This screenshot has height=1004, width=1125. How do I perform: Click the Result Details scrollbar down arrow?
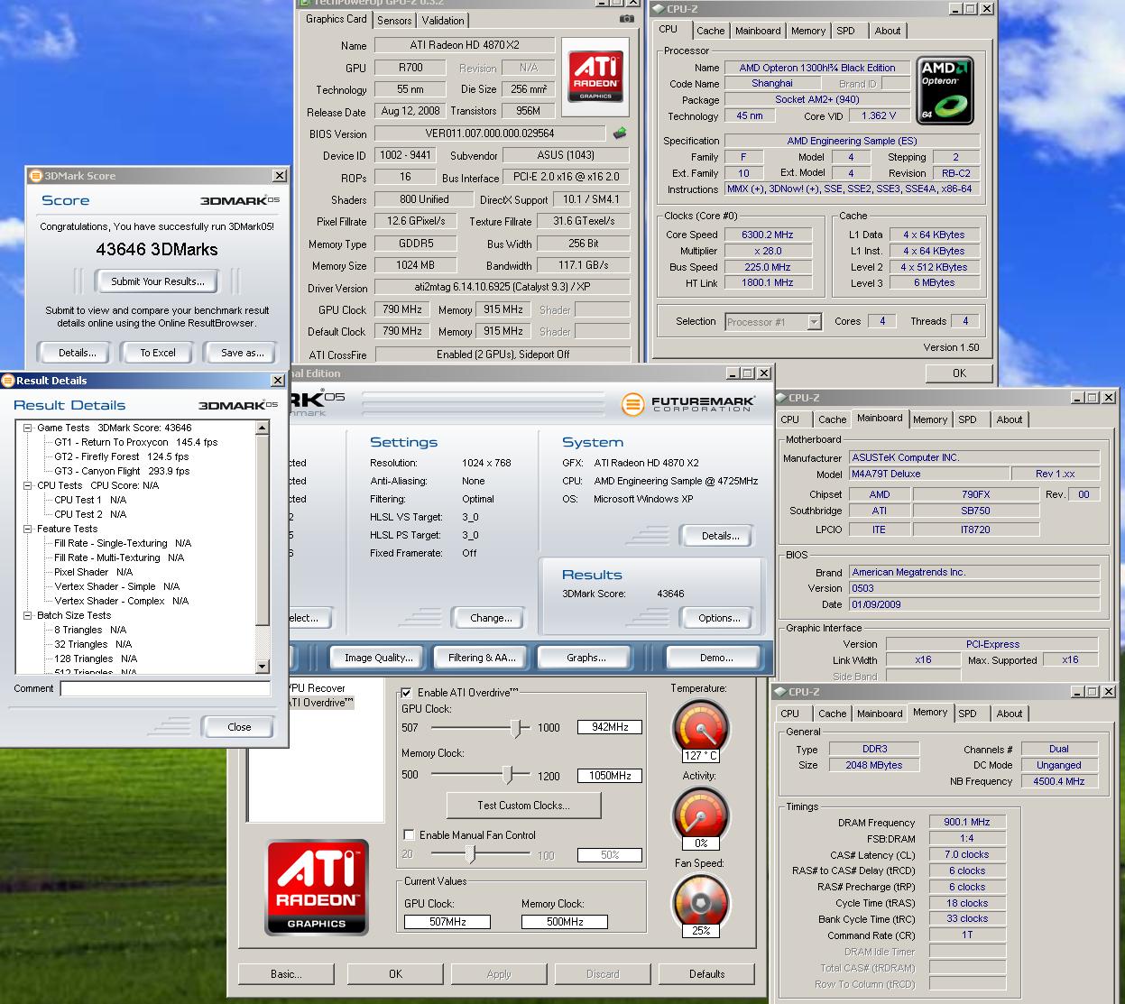tap(263, 667)
